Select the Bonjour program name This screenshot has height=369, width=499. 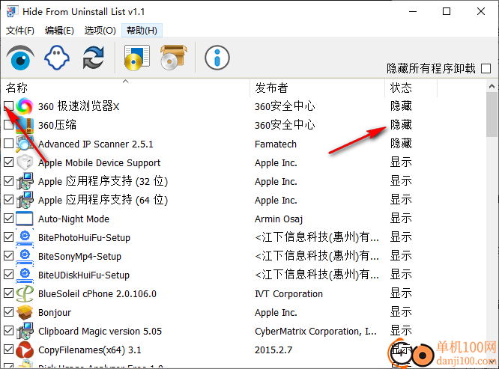(55, 313)
